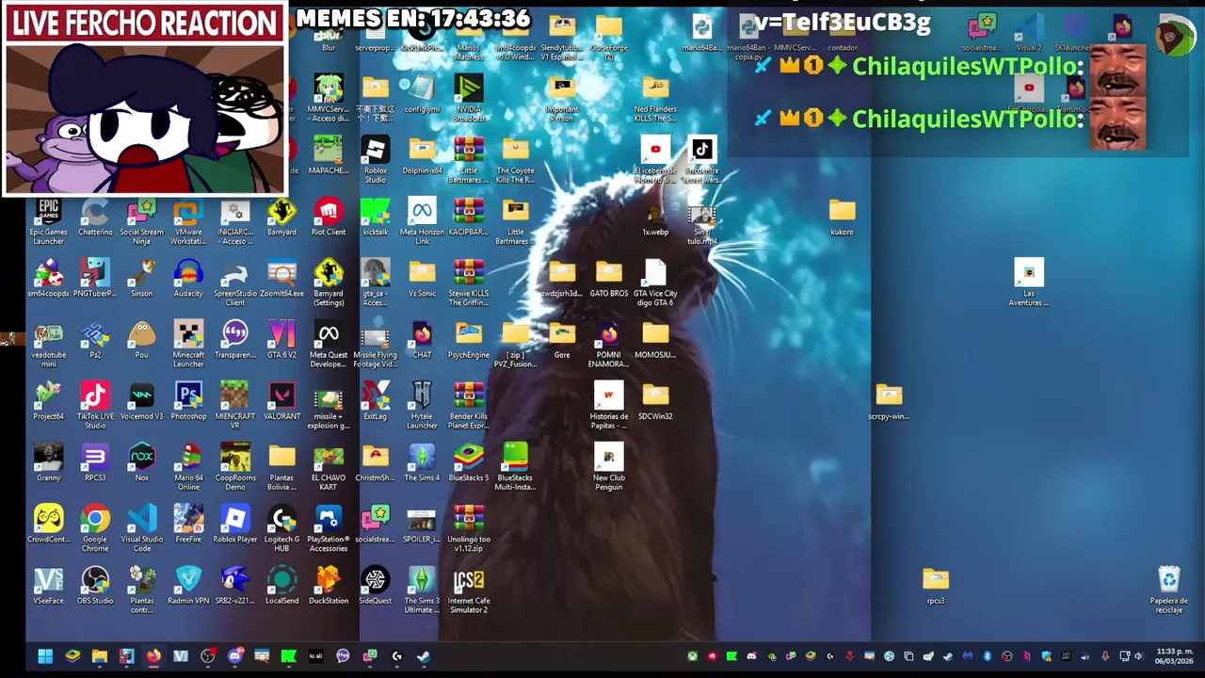Viewport: 1205px width, 678px height.
Task: Launch Minecraft Launcher from desktop
Action: (x=188, y=345)
